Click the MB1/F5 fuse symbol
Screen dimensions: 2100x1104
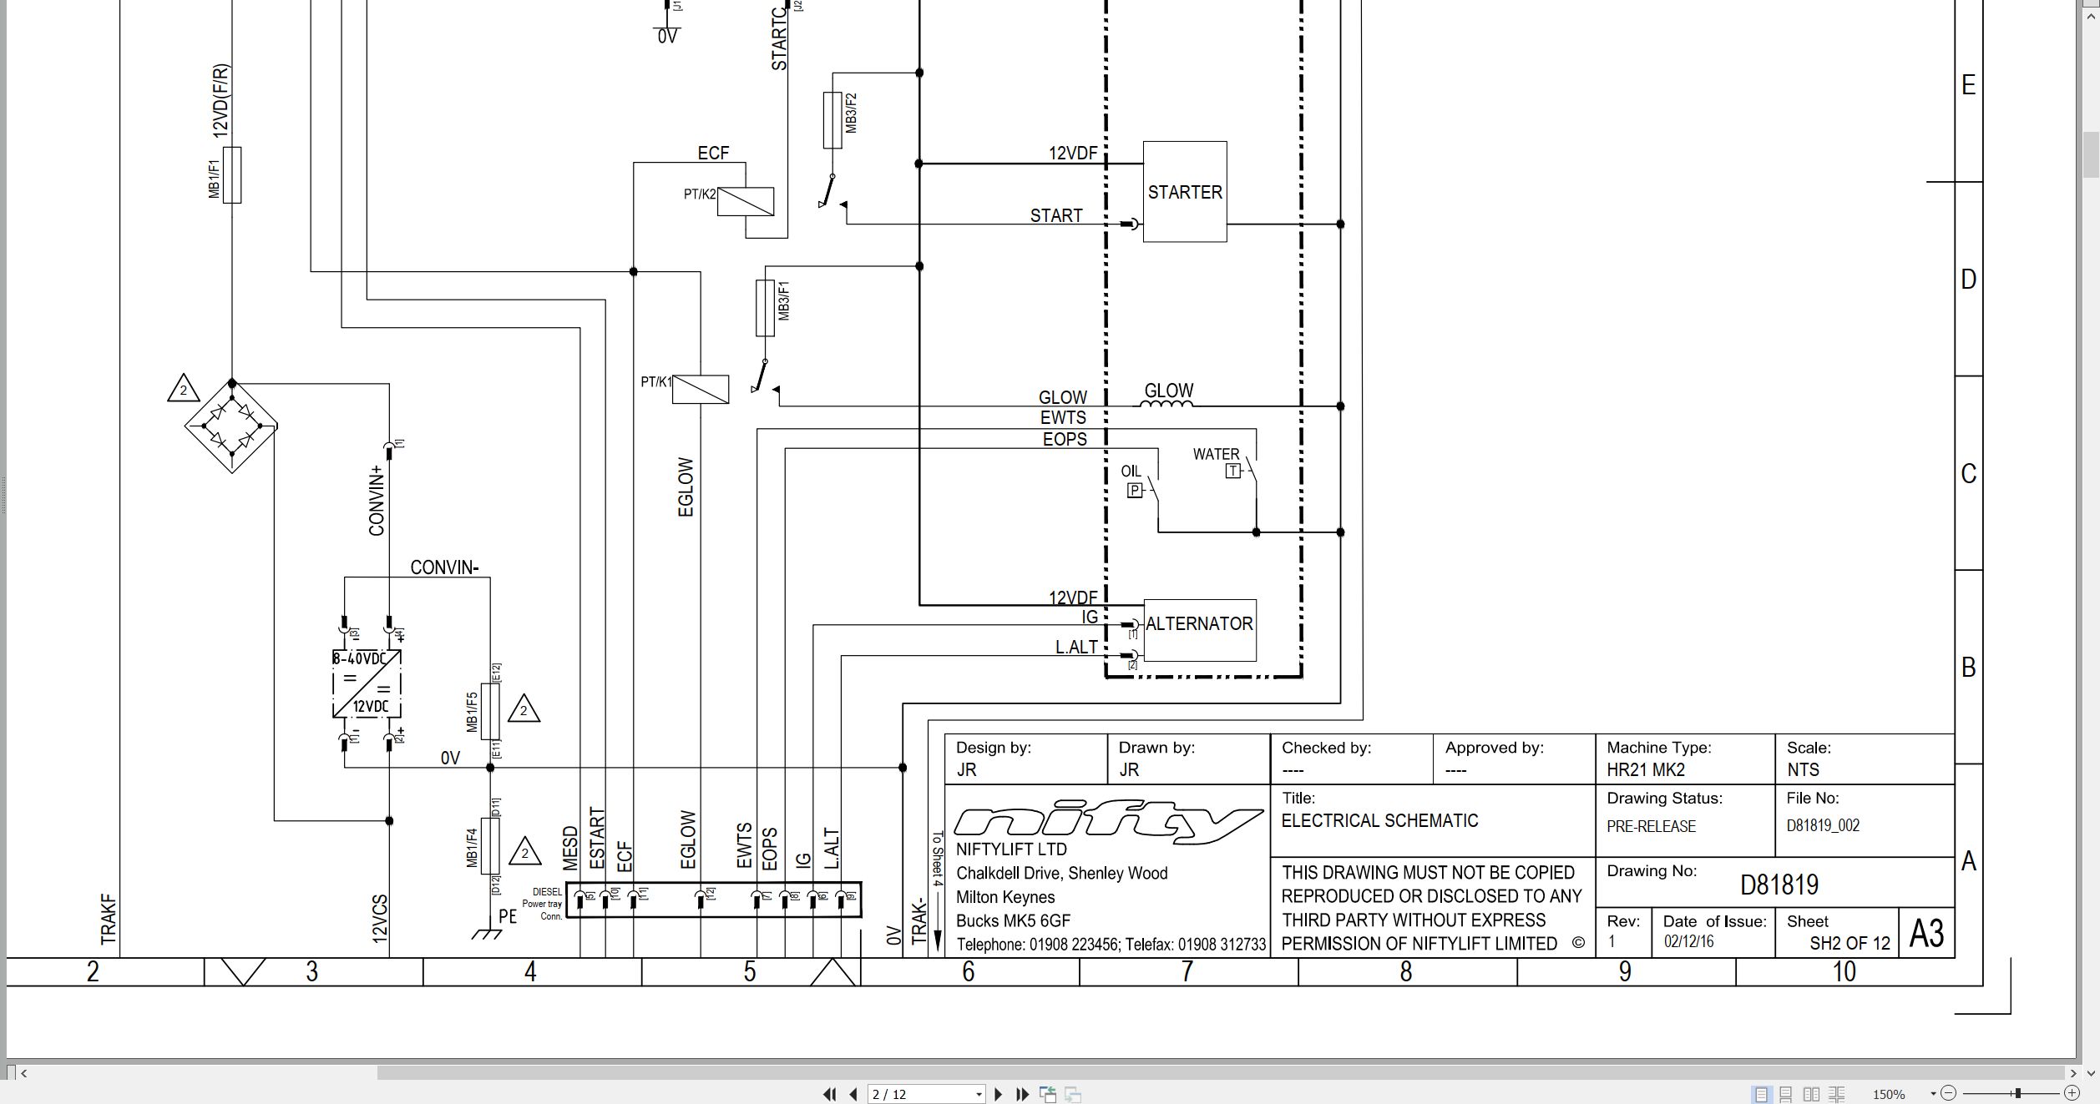491,712
